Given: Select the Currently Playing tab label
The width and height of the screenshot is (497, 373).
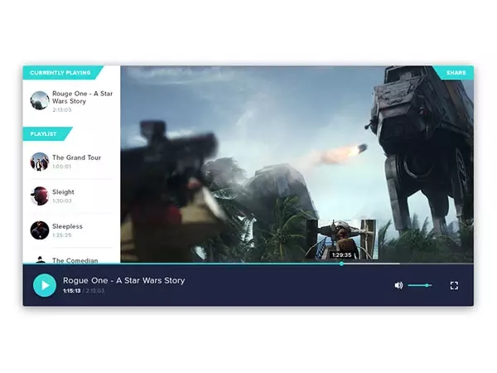Looking at the screenshot, I should click(60, 73).
